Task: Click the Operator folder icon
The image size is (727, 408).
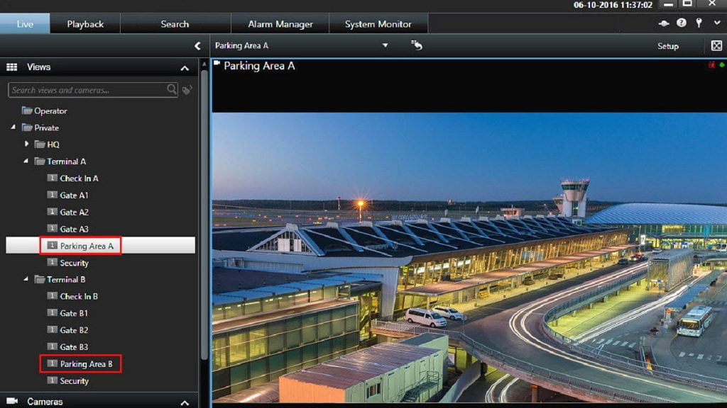Action: pyautogui.click(x=27, y=110)
